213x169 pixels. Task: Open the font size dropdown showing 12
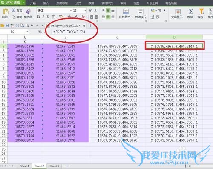(85, 11)
